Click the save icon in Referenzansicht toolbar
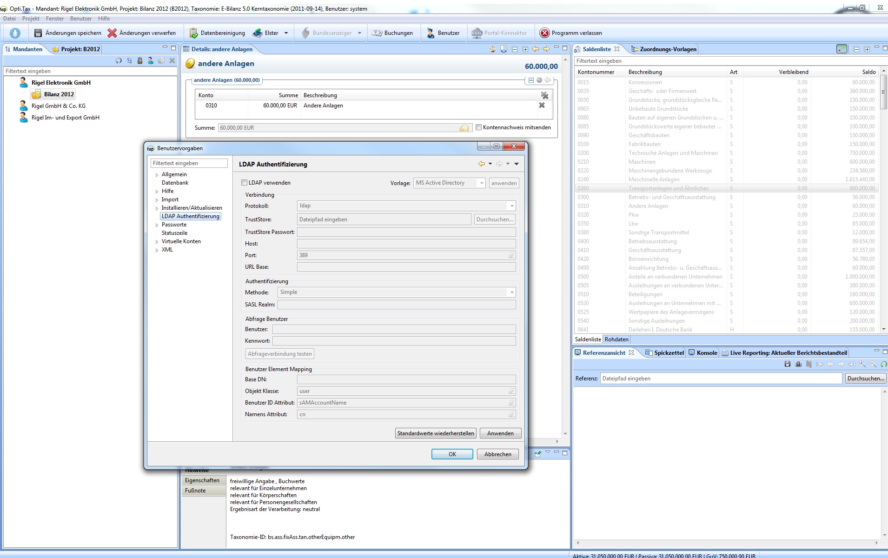888x558 pixels. (788, 364)
